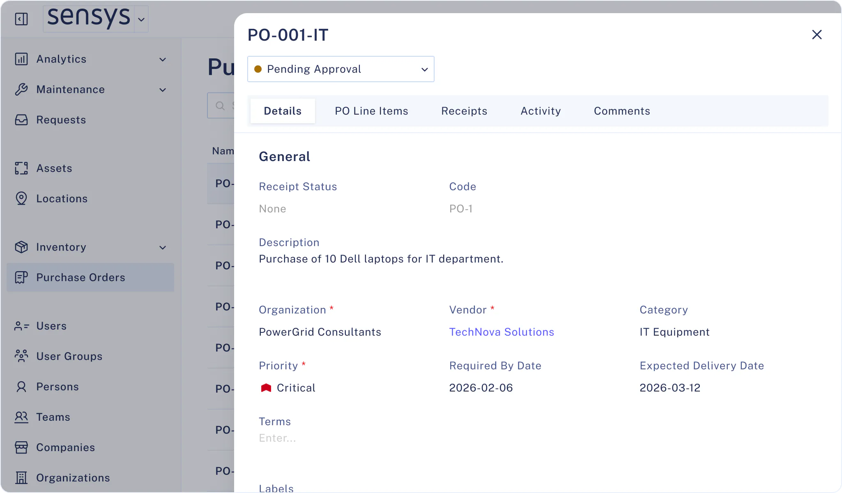
Task: Click the search magnifier icon
Action: [220, 106]
